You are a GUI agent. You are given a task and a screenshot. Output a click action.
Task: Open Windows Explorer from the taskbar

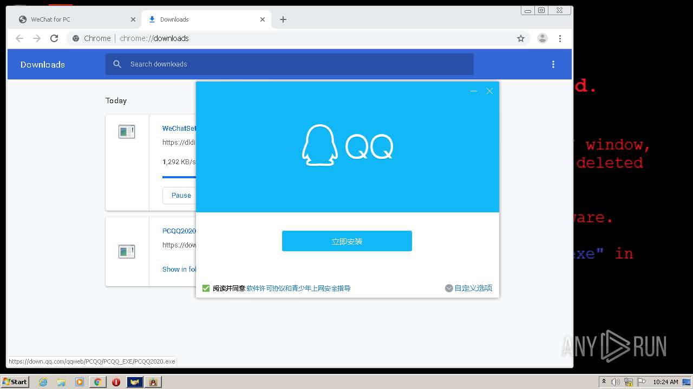click(61, 381)
